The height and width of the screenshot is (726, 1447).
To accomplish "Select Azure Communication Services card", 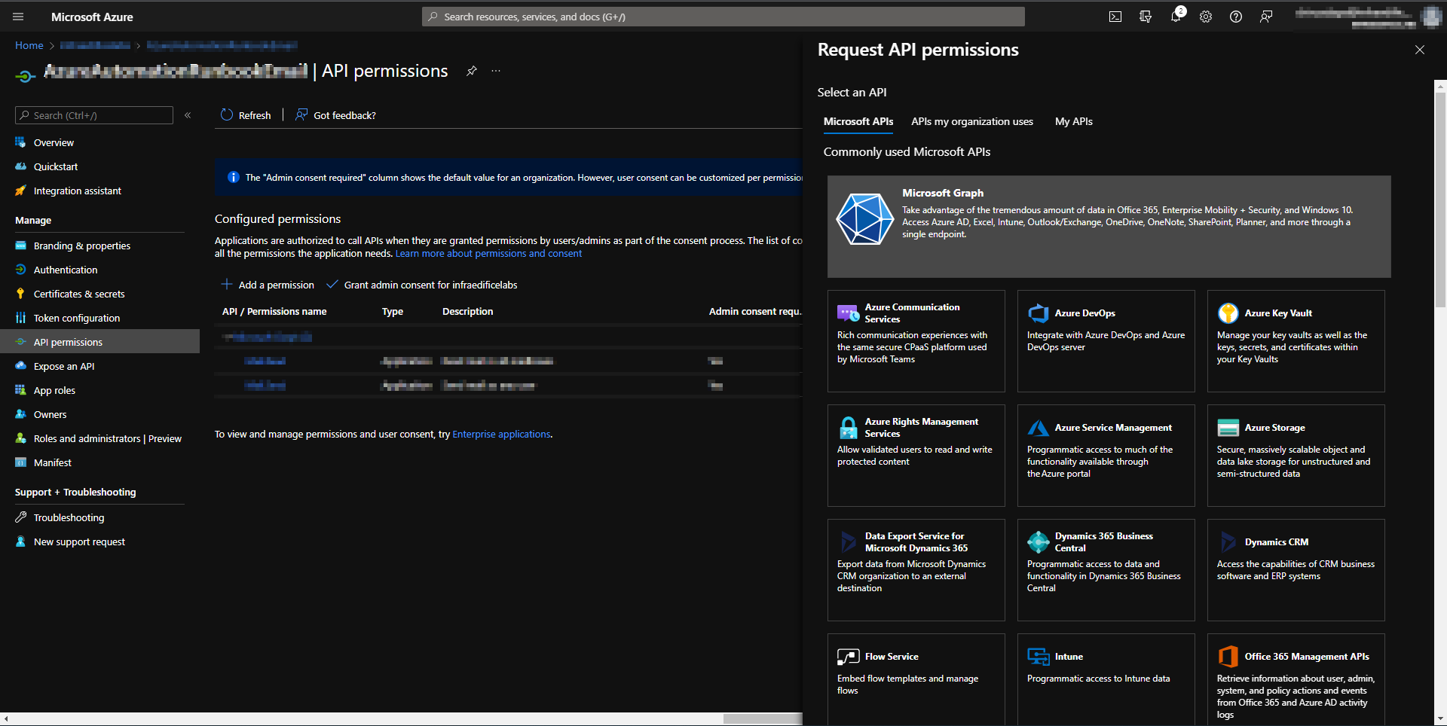I will (x=916, y=341).
